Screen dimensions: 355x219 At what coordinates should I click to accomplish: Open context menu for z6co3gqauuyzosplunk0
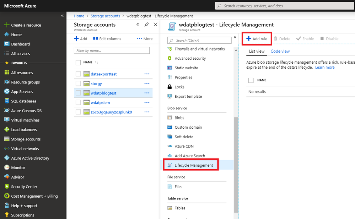pos(147,112)
